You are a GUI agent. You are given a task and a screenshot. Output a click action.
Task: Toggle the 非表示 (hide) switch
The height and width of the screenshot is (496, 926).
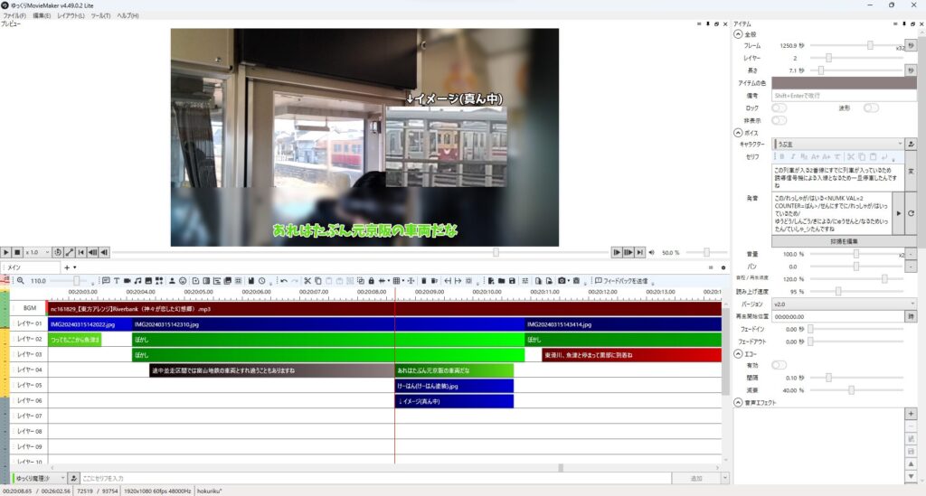click(x=779, y=120)
